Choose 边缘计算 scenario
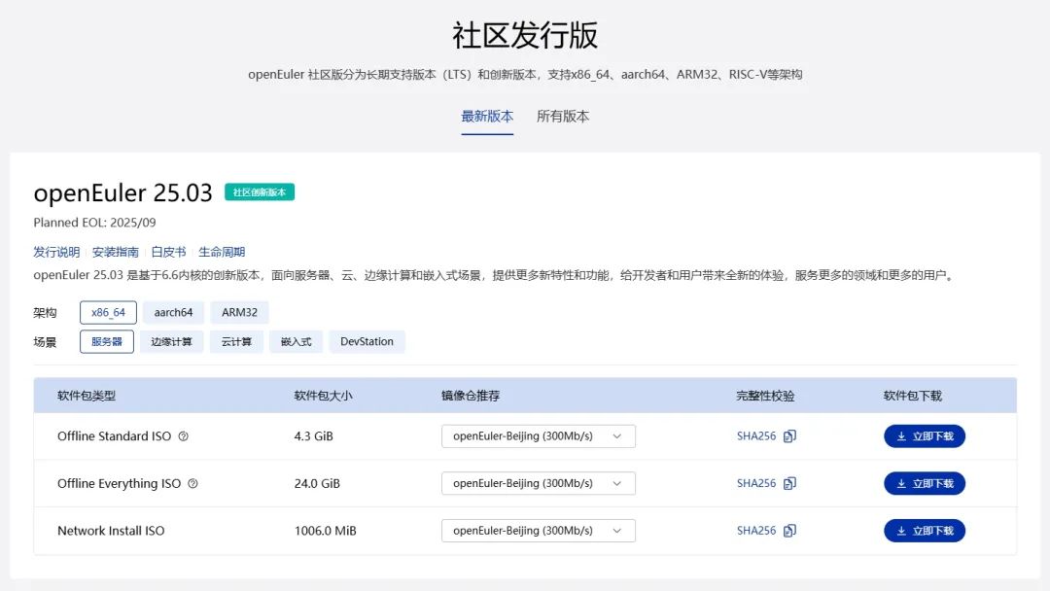This screenshot has height=591, width=1050. click(171, 341)
